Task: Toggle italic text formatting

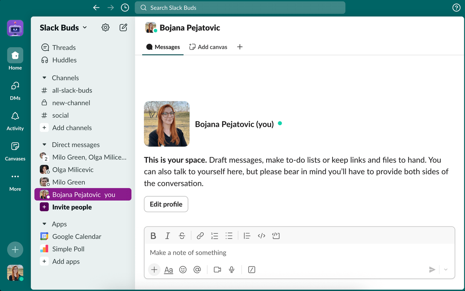Action: click(x=167, y=236)
